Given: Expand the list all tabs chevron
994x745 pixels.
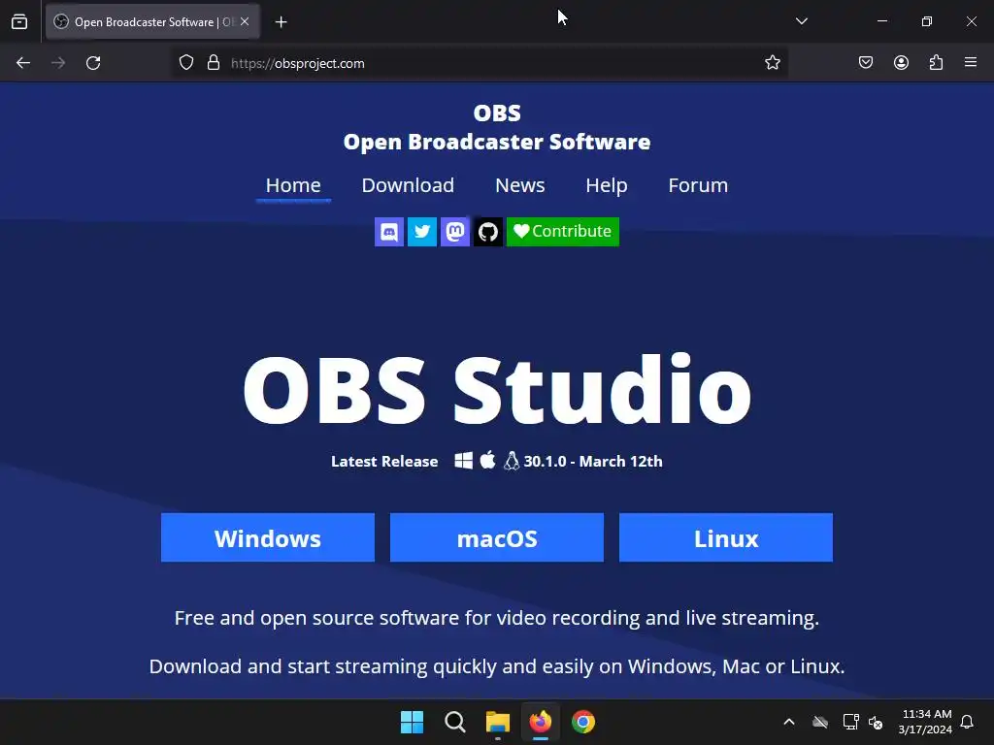Looking at the screenshot, I should coord(801,21).
